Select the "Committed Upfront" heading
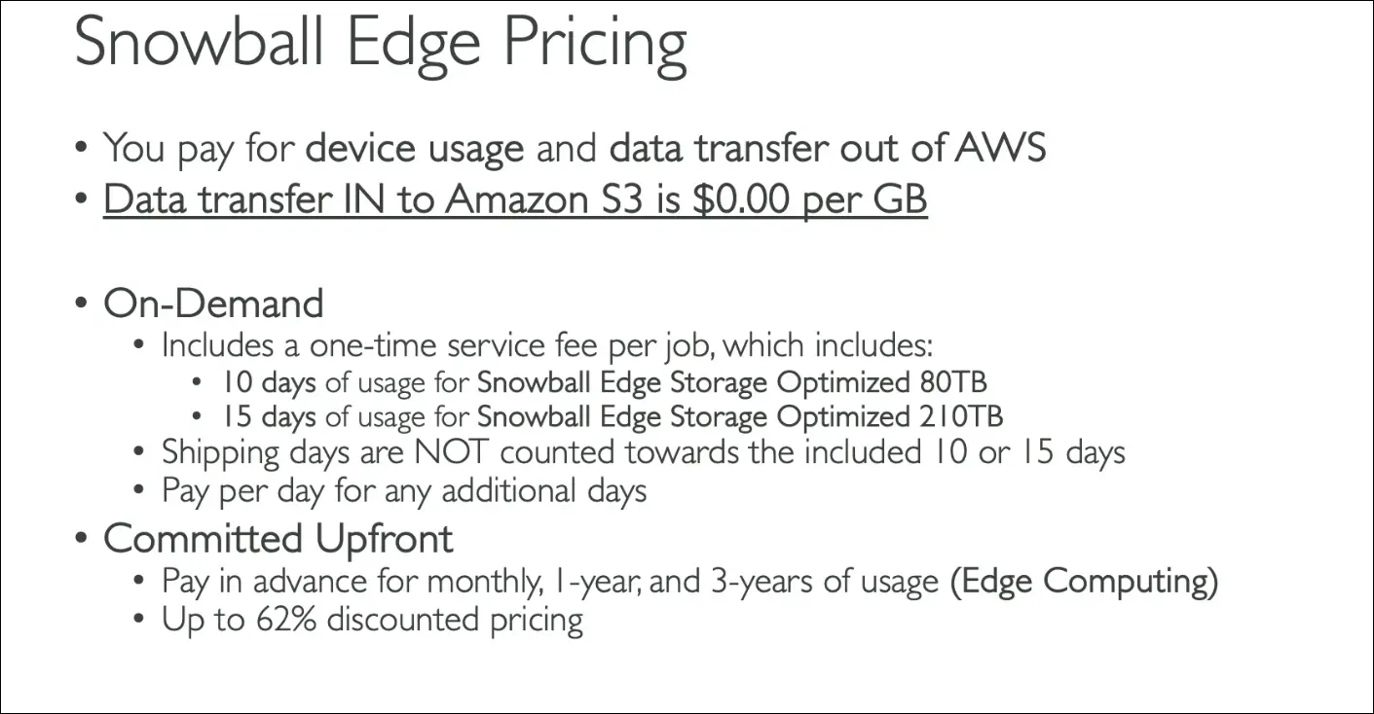The image size is (1374, 714). (278, 538)
